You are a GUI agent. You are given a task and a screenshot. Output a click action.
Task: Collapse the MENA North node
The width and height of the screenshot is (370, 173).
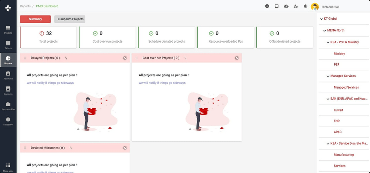tap(325, 31)
